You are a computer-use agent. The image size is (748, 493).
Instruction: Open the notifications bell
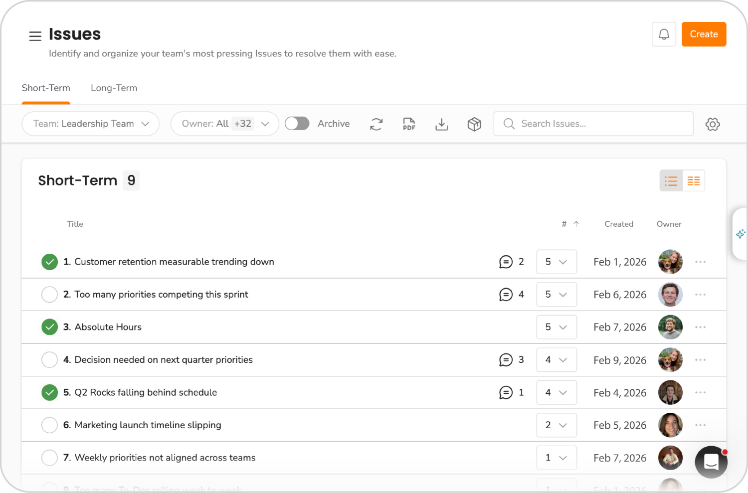click(x=664, y=34)
